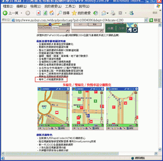Screen dimensions: 163x161
Task: Close the left map with X icon
Action: coord(68,89)
